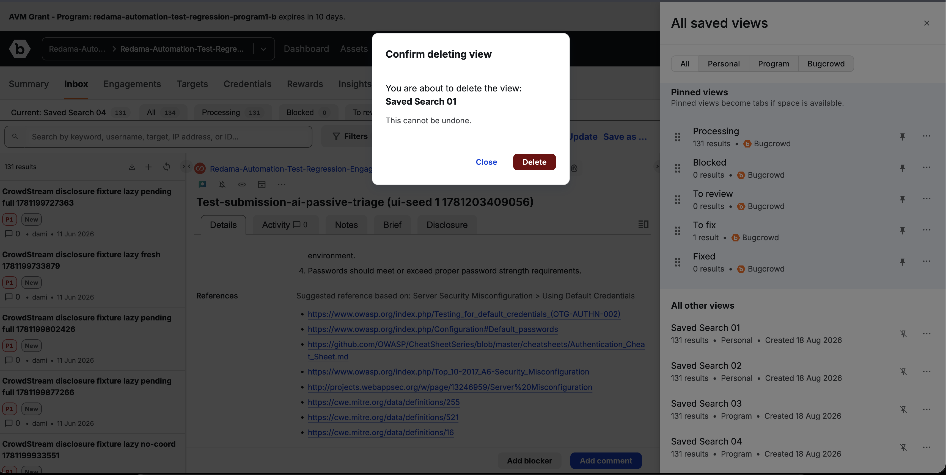Viewport: 946px width, 475px height.
Task: Open more options for Fixed view
Action: coord(926,261)
